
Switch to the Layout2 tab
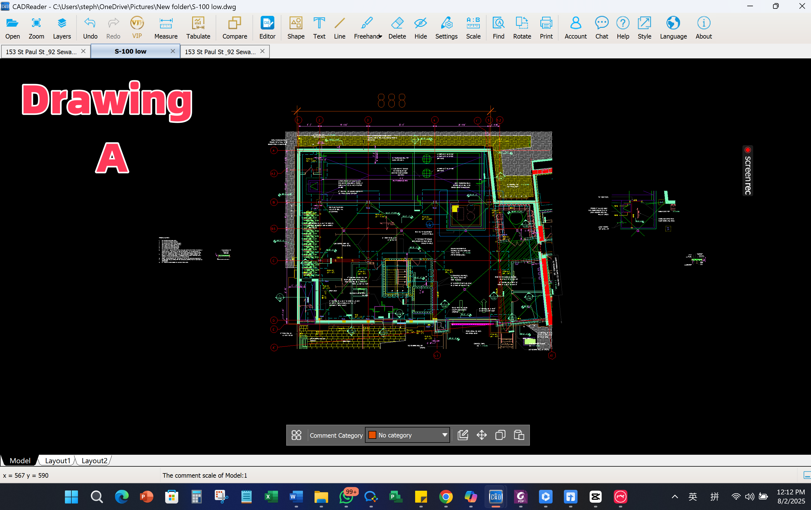pos(94,460)
